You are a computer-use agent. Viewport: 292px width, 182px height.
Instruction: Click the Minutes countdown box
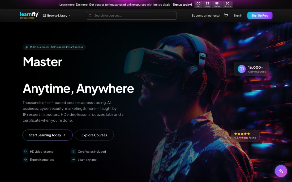click(x=217, y=5)
